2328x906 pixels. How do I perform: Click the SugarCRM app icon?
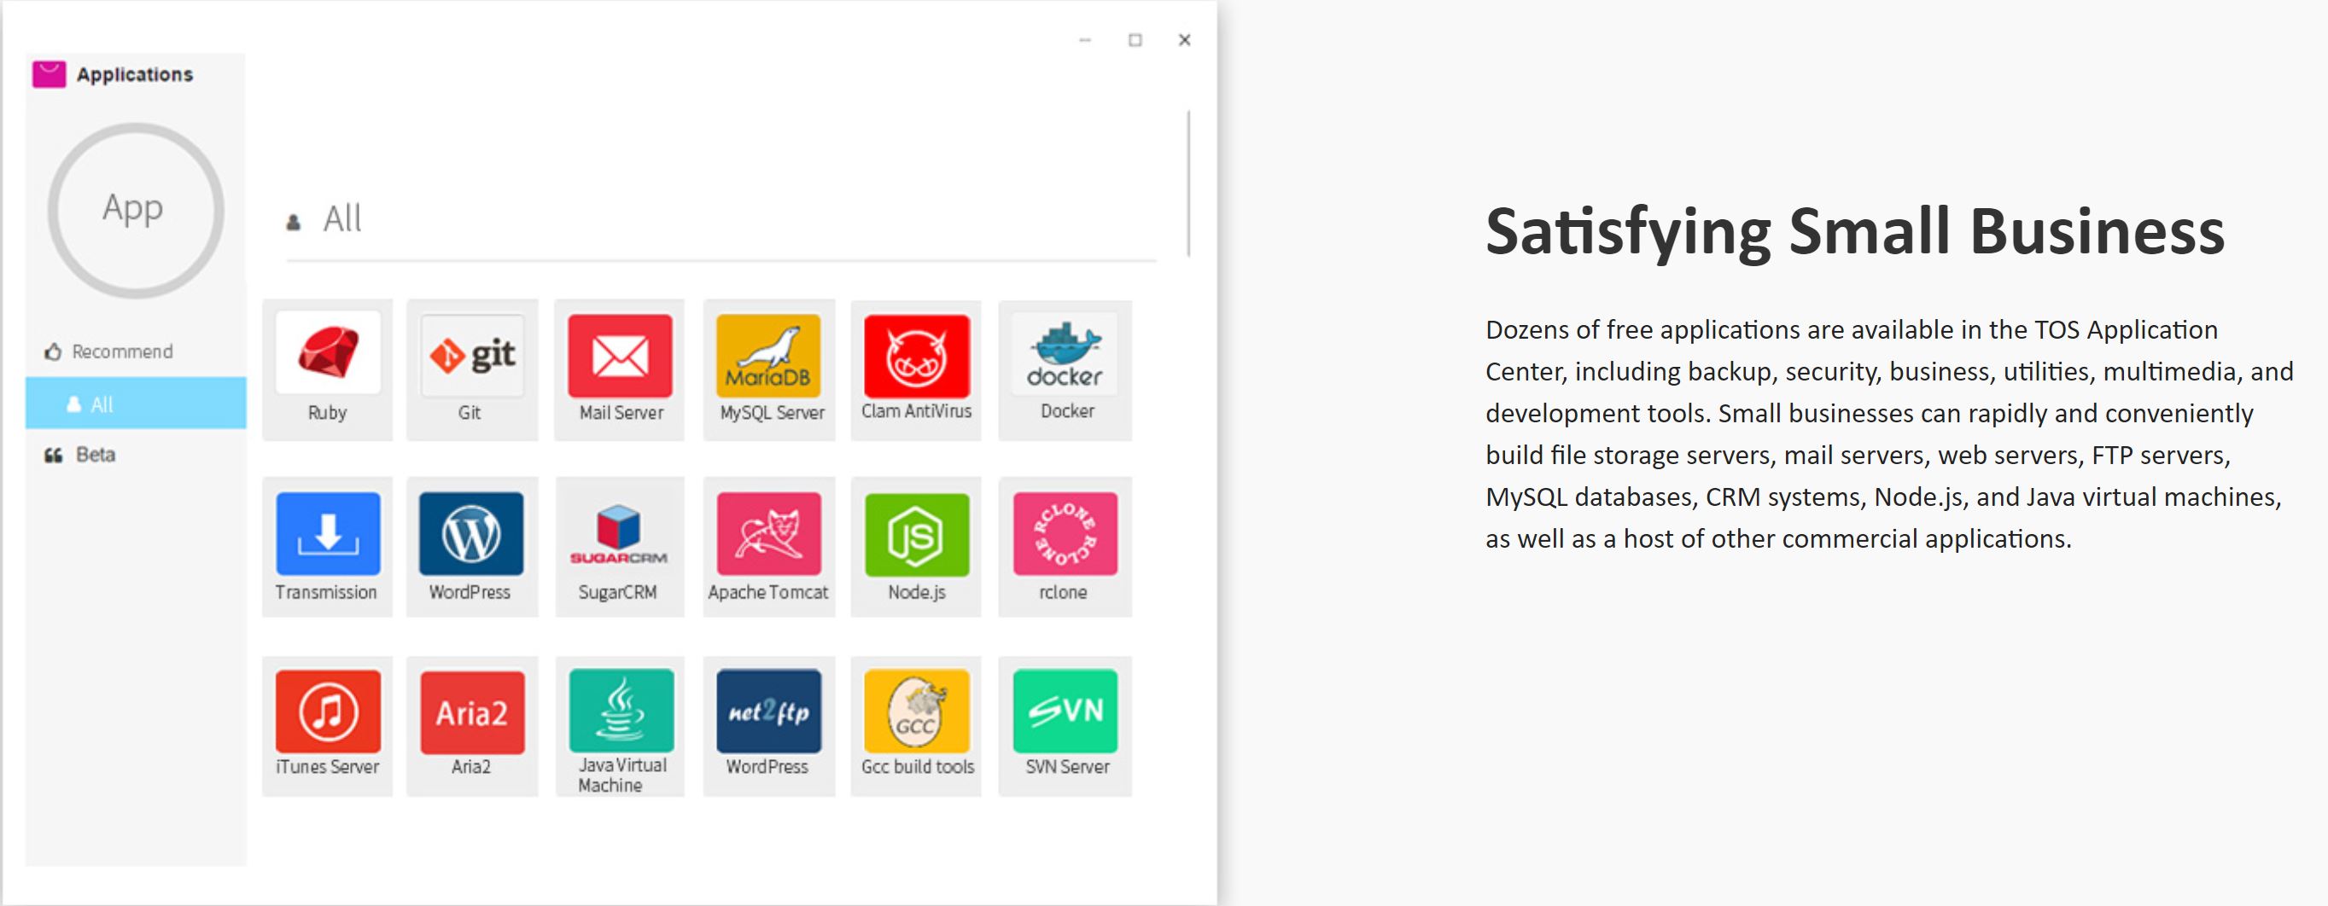tap(619, 534)
